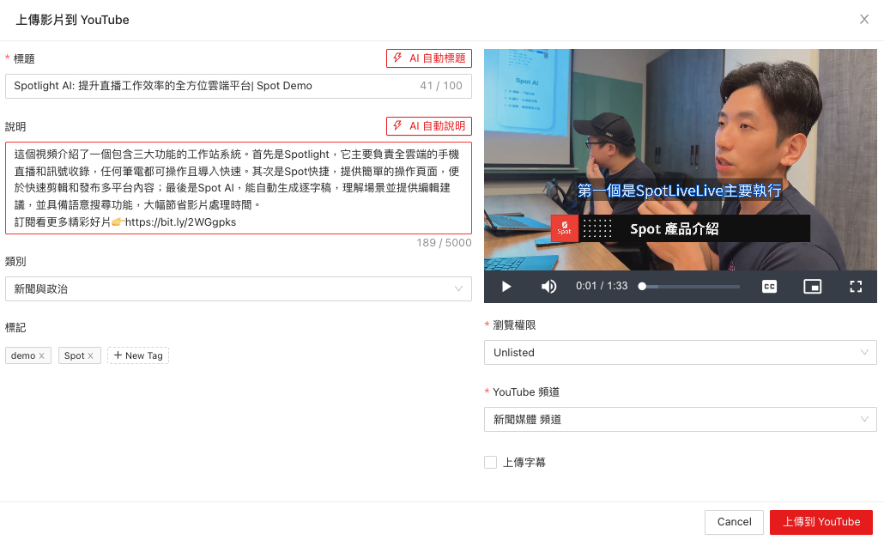Open the 類別 category dropdown
884x540 pixels.
pos(239,288)
